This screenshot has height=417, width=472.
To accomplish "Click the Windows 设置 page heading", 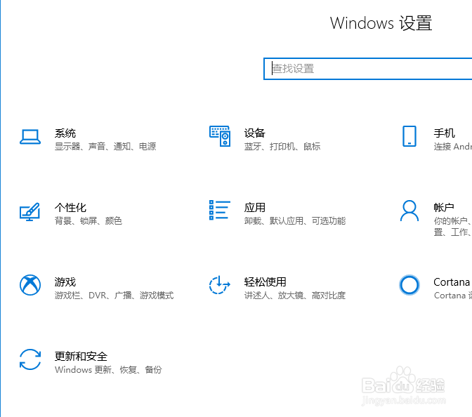I will pos(381,23).
